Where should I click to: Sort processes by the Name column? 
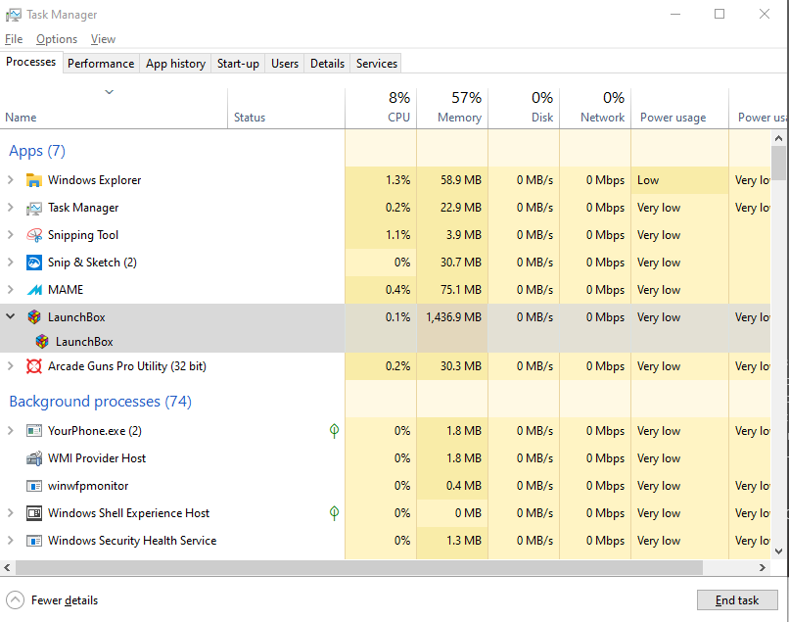[114, 109]
